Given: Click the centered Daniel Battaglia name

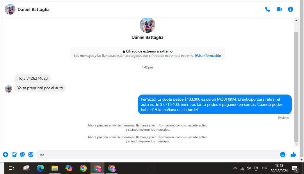Looking at the screenshot, I should click(x=147, y=37).
